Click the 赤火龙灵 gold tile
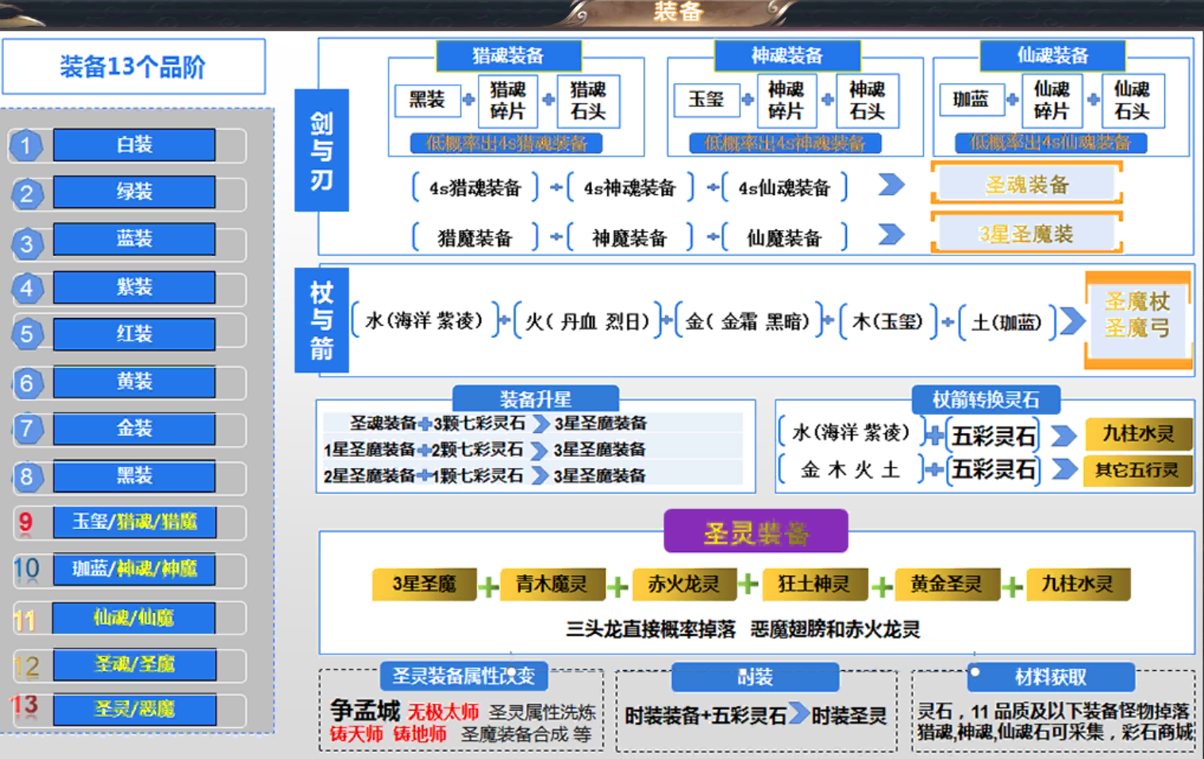 click(x=684, y=585)
